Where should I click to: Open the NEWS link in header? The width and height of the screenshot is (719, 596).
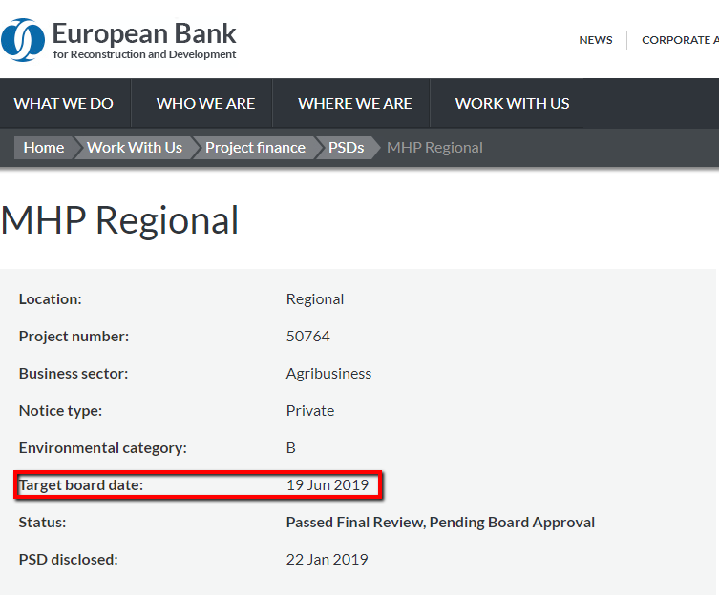click(x=595, y=40)
